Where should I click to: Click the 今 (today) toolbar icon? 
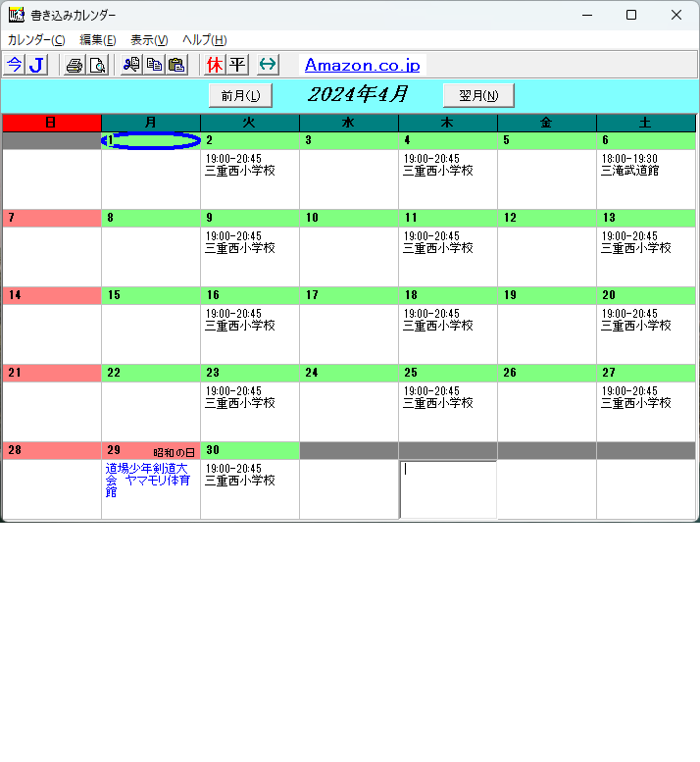click(x=14, y=65)
